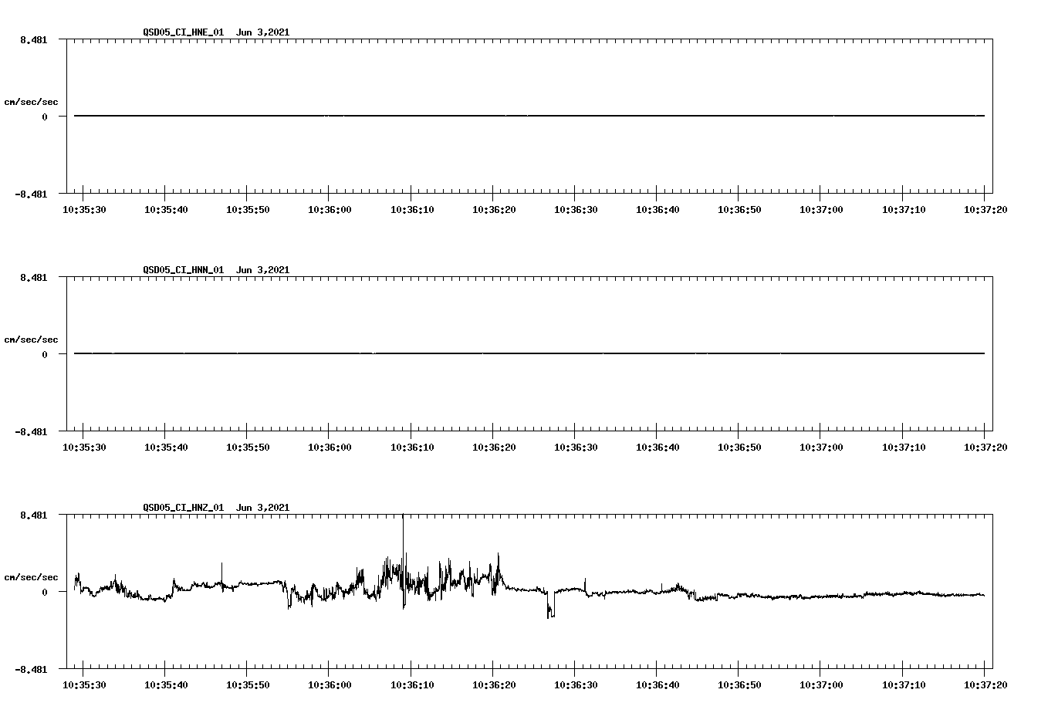The width and height of the screenshot is (1048, 713).
Task: Click the 10:35:50 time label on HNZ chart
Action: [247, 684]
